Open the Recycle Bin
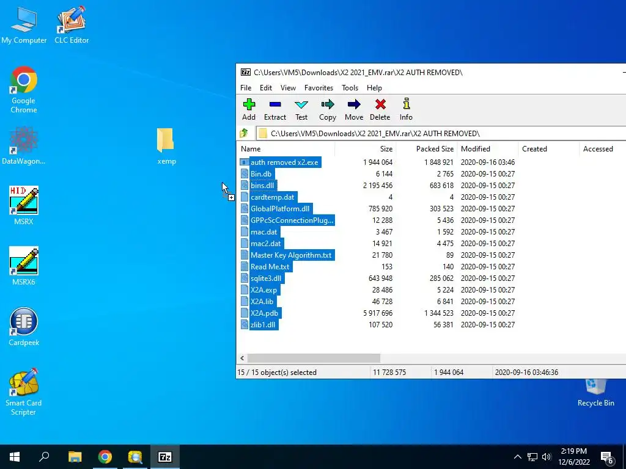The width and height of the screenshot is (626, 469). pyautogui.click(x=595, y=393)
